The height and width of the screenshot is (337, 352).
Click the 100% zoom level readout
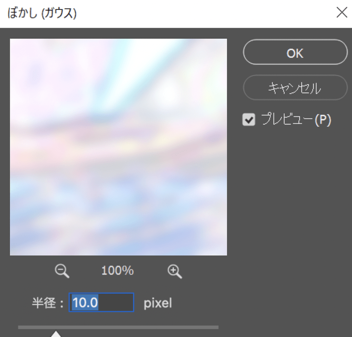117,271
